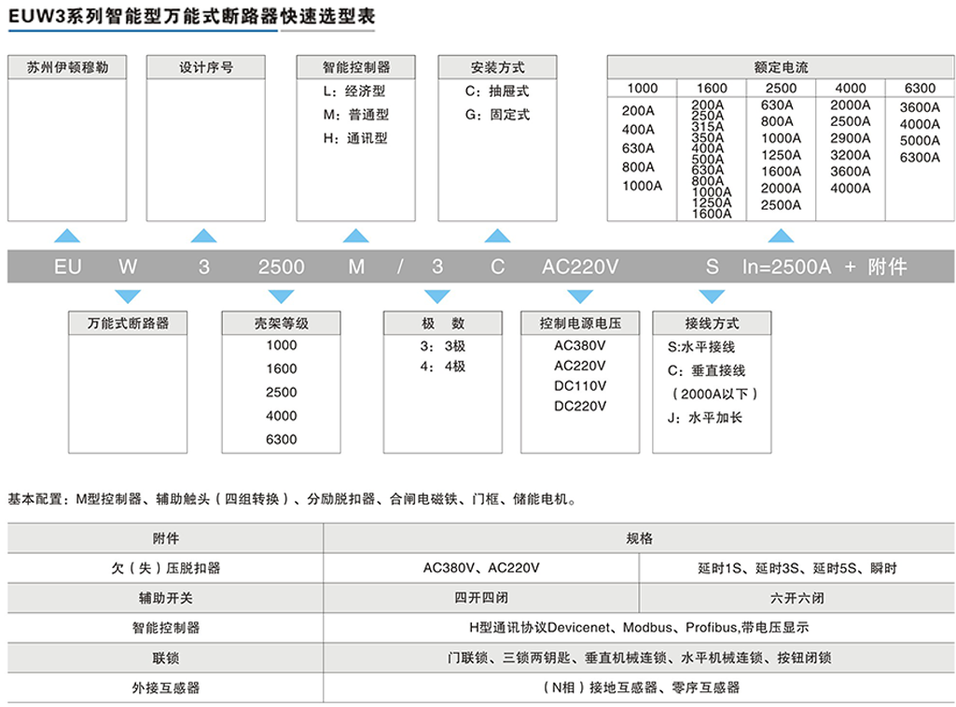Select the 极数 section header
Image resolution: width=956 pixels, height=707 pixels.
click(442, 323)
